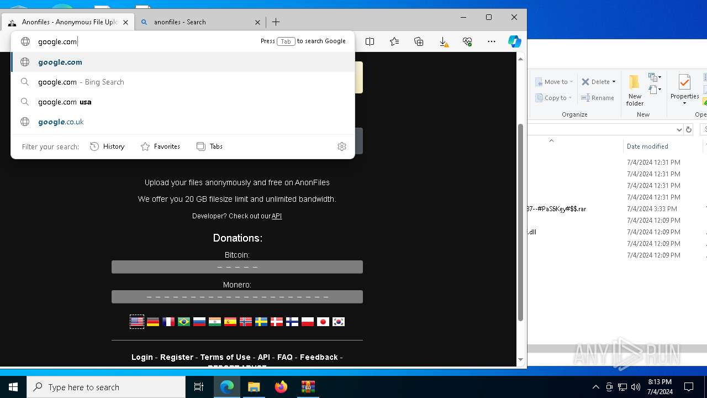Select the Russian flag language

coord(199,322)
